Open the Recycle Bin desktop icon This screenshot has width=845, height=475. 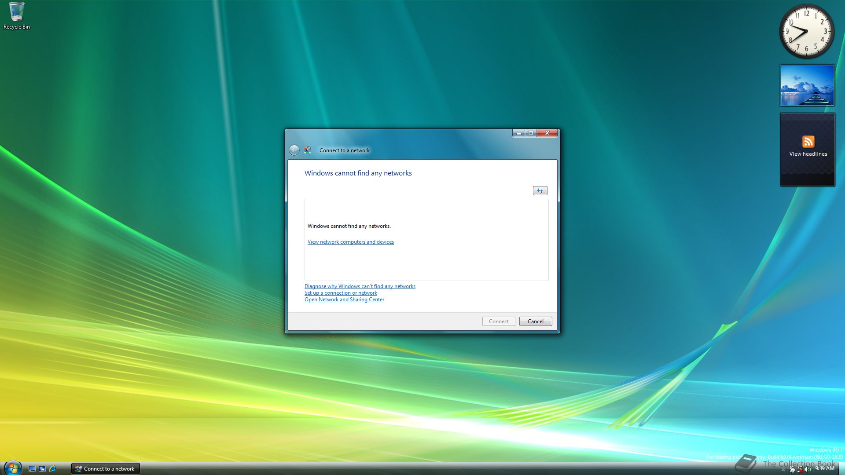(16, 15)
